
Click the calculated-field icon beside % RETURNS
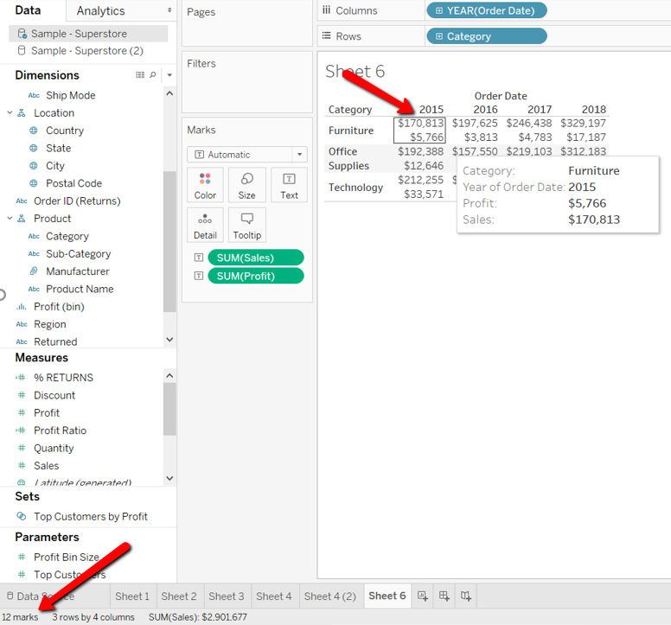point(21,377)
